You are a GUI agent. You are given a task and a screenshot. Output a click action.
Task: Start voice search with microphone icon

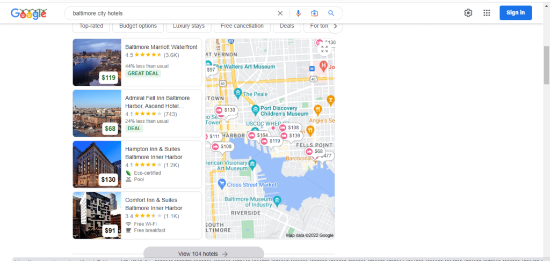pyautogui.click(x=298, y=13)
